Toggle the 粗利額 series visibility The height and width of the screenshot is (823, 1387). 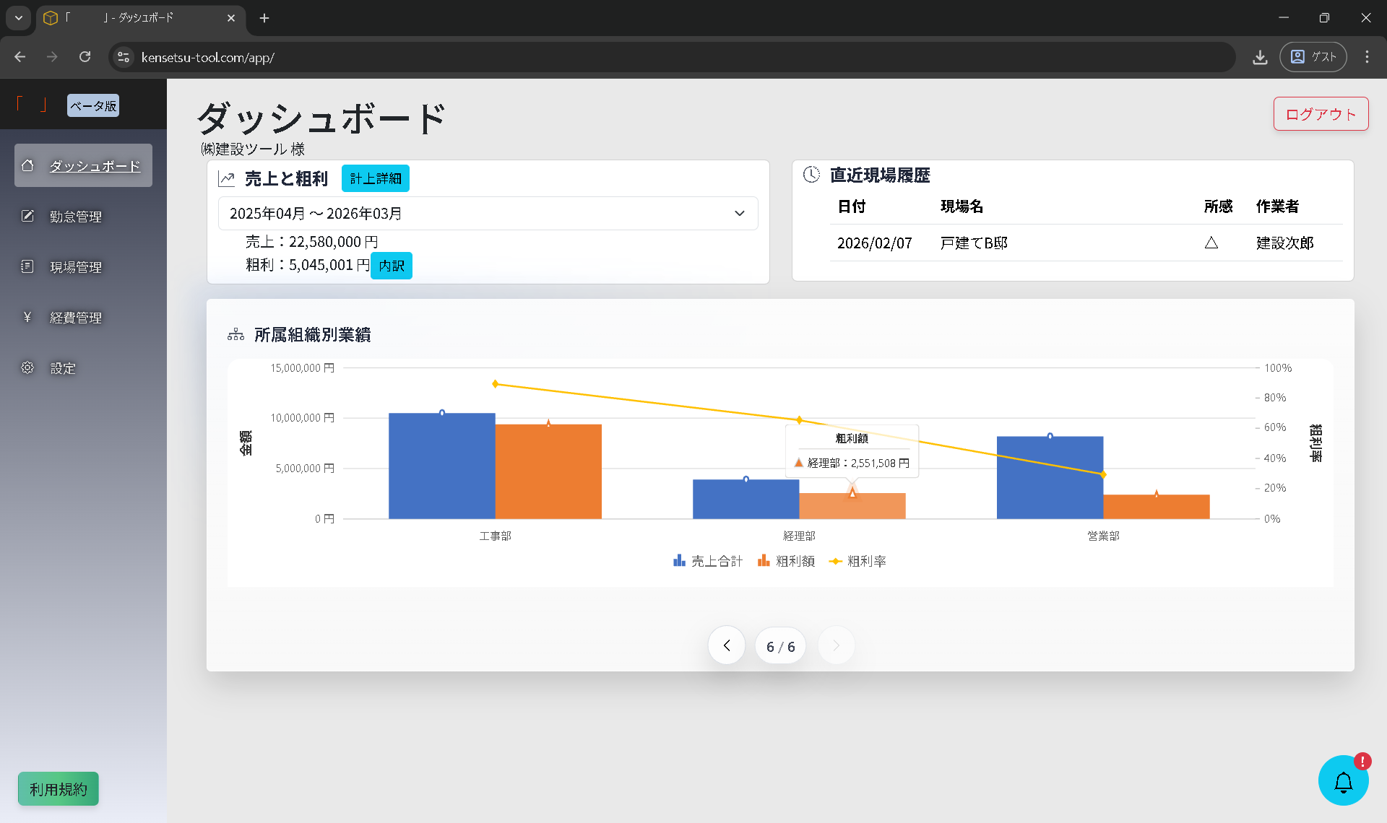[786, 561]
